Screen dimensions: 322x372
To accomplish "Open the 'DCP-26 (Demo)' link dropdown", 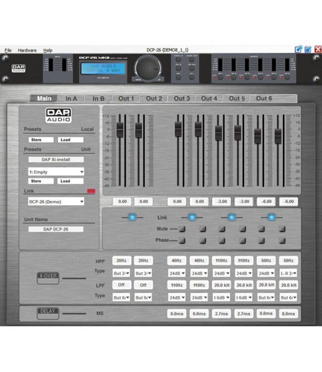I will pos(56,202).
